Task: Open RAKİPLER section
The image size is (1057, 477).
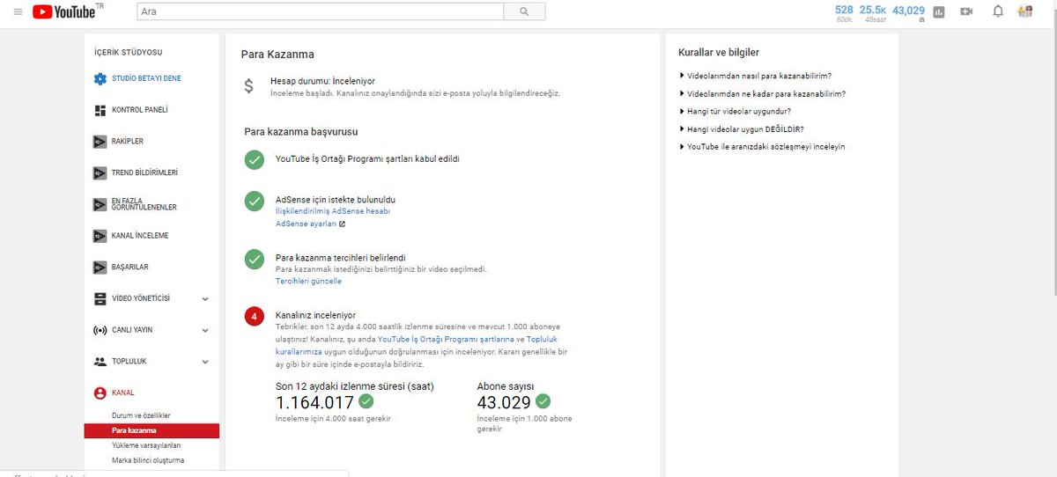Action: coord(128,142)
